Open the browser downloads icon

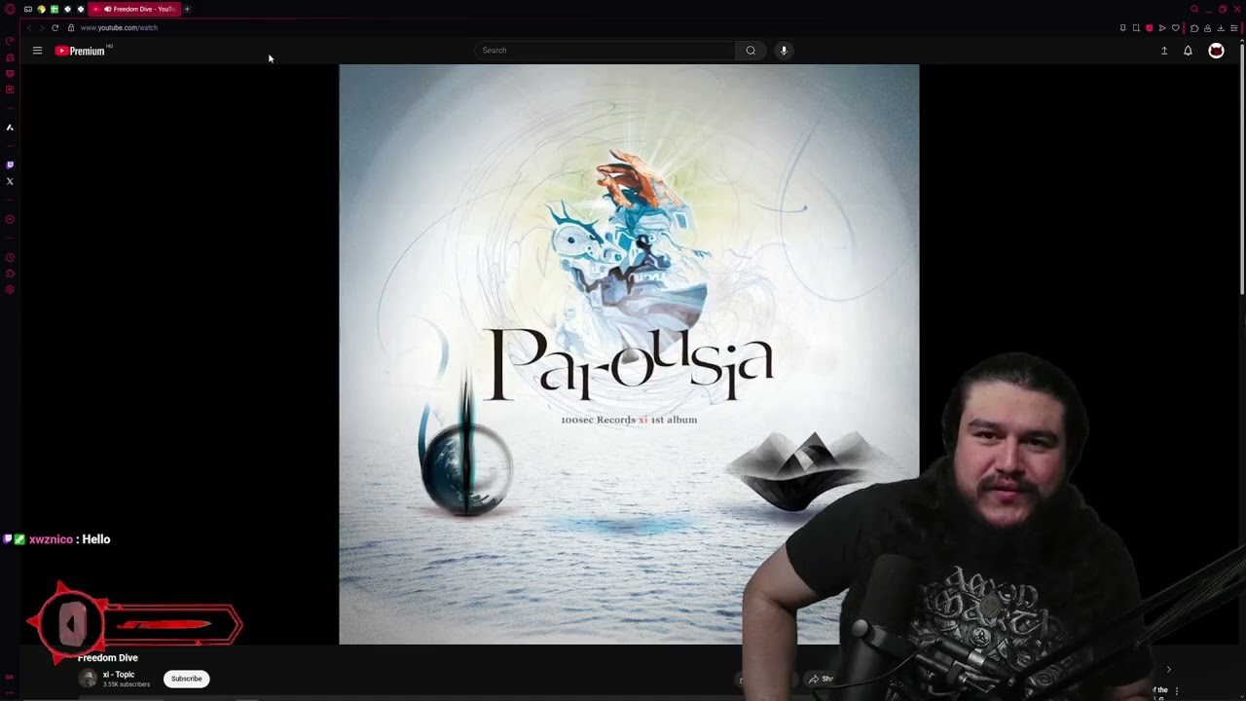[1221, 28]
